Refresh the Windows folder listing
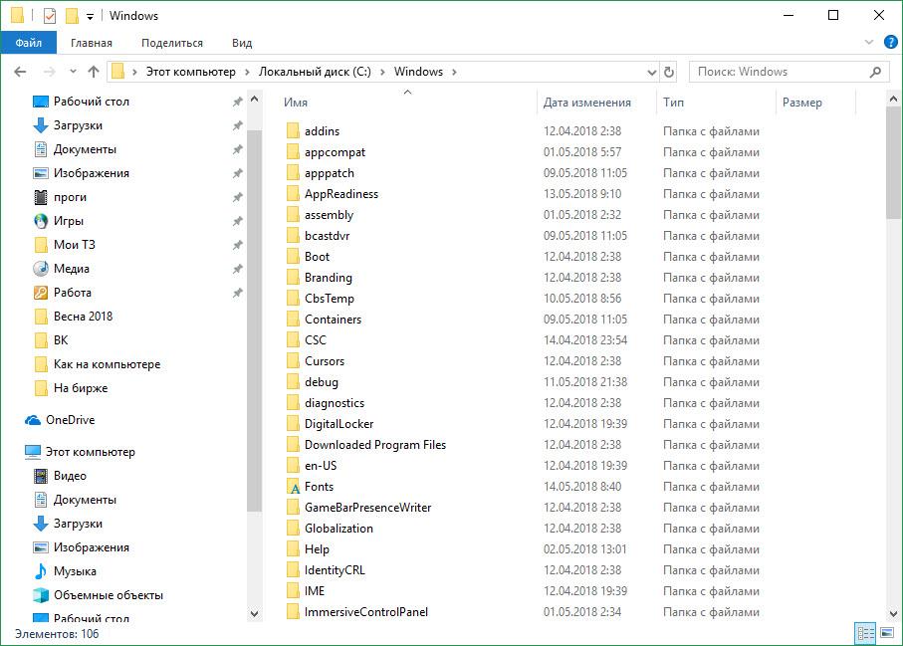 [669, 72]
